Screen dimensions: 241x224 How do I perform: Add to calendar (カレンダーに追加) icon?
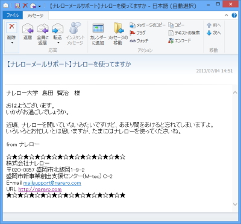pyautogui.click(x=98, y=28)
